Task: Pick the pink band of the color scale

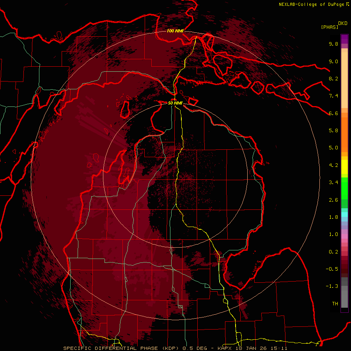Action: [344, 236]
